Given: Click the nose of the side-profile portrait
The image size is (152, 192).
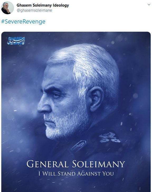Looking at the screenshot, I should [43, 106].
